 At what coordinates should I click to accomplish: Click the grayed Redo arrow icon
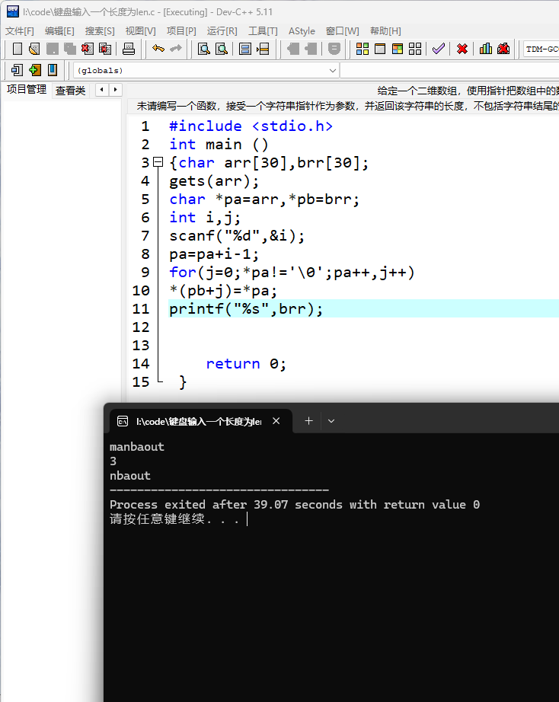pyautogui.click(x=176, y=49)
